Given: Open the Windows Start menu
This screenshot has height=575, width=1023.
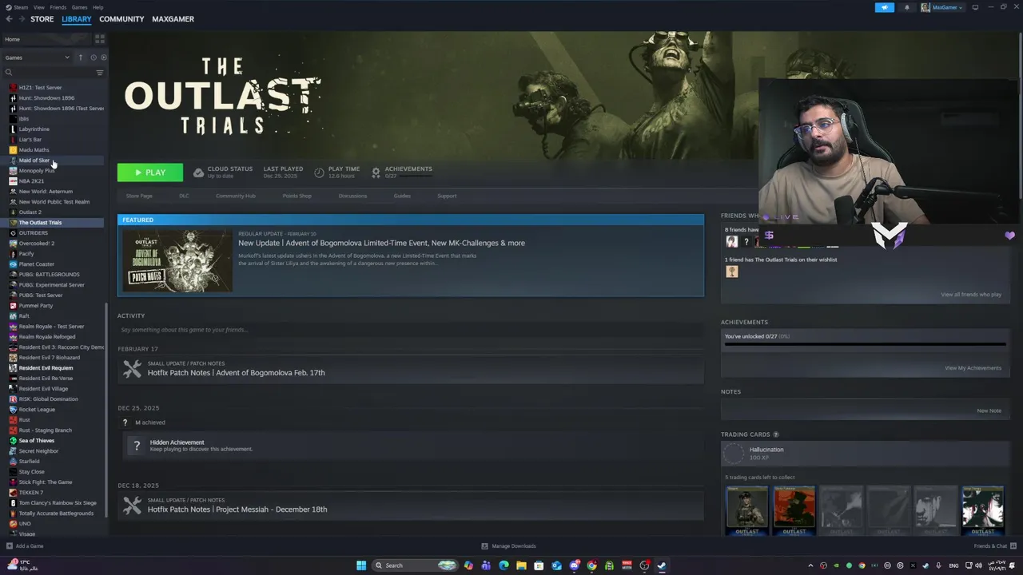Looking at the screenshot, I should click(x=361, y=565).
